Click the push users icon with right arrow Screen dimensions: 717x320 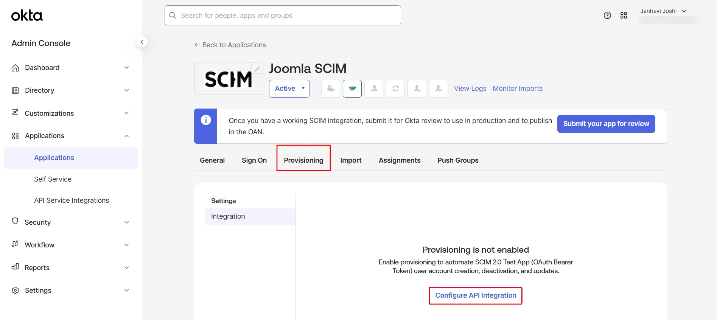click(417, 89)
